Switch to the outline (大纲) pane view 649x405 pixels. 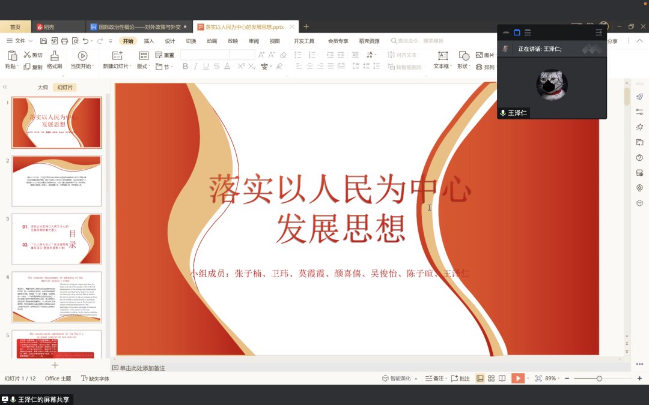(x=43, y=88)
